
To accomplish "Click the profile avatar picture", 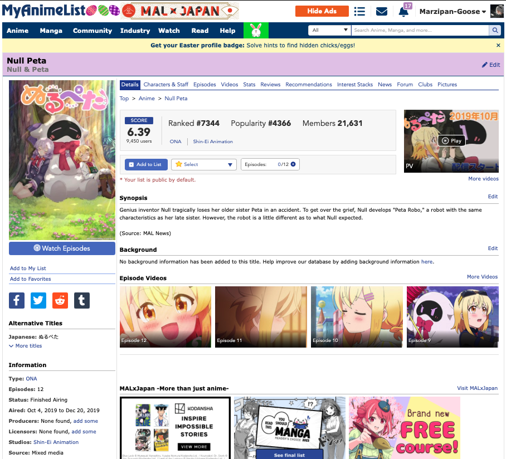I will pos(497,11).
